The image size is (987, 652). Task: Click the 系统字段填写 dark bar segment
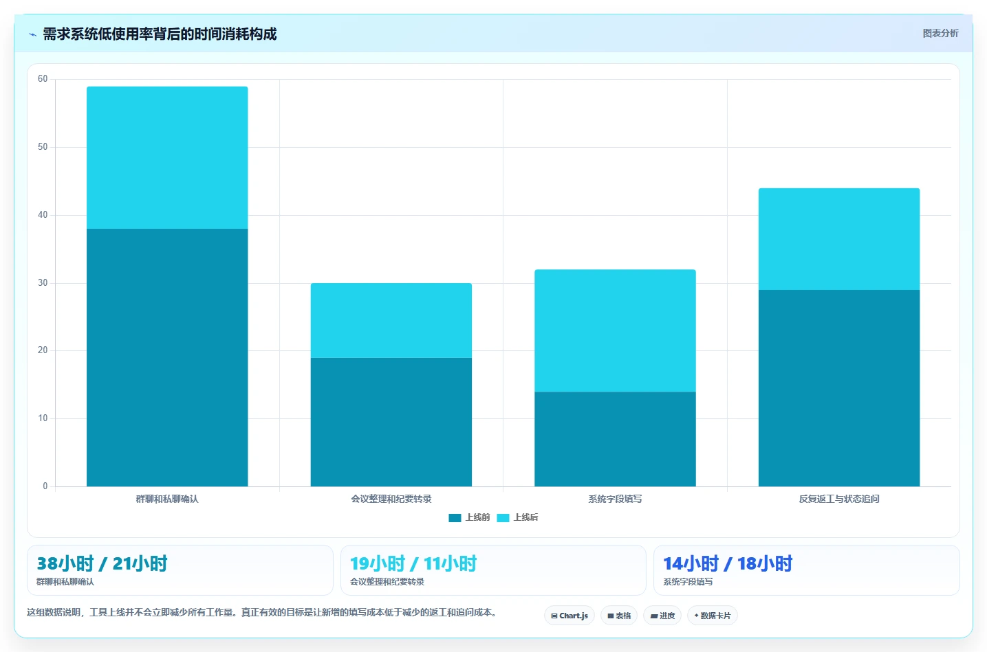tap(615, 439)
